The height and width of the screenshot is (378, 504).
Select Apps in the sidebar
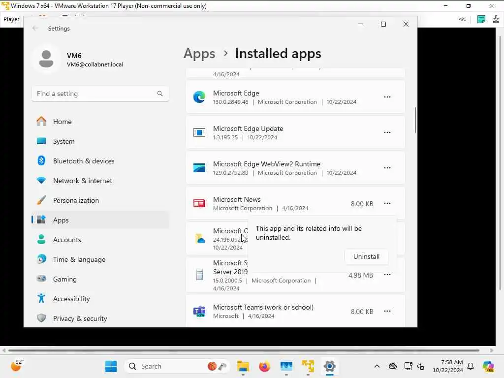point(100,220)
